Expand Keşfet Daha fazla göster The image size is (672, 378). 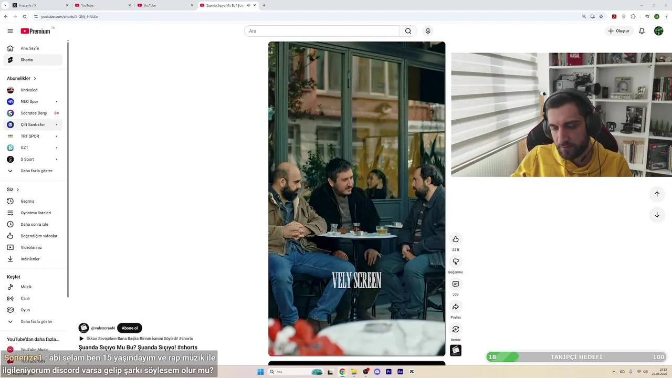[x=34, y=321]
